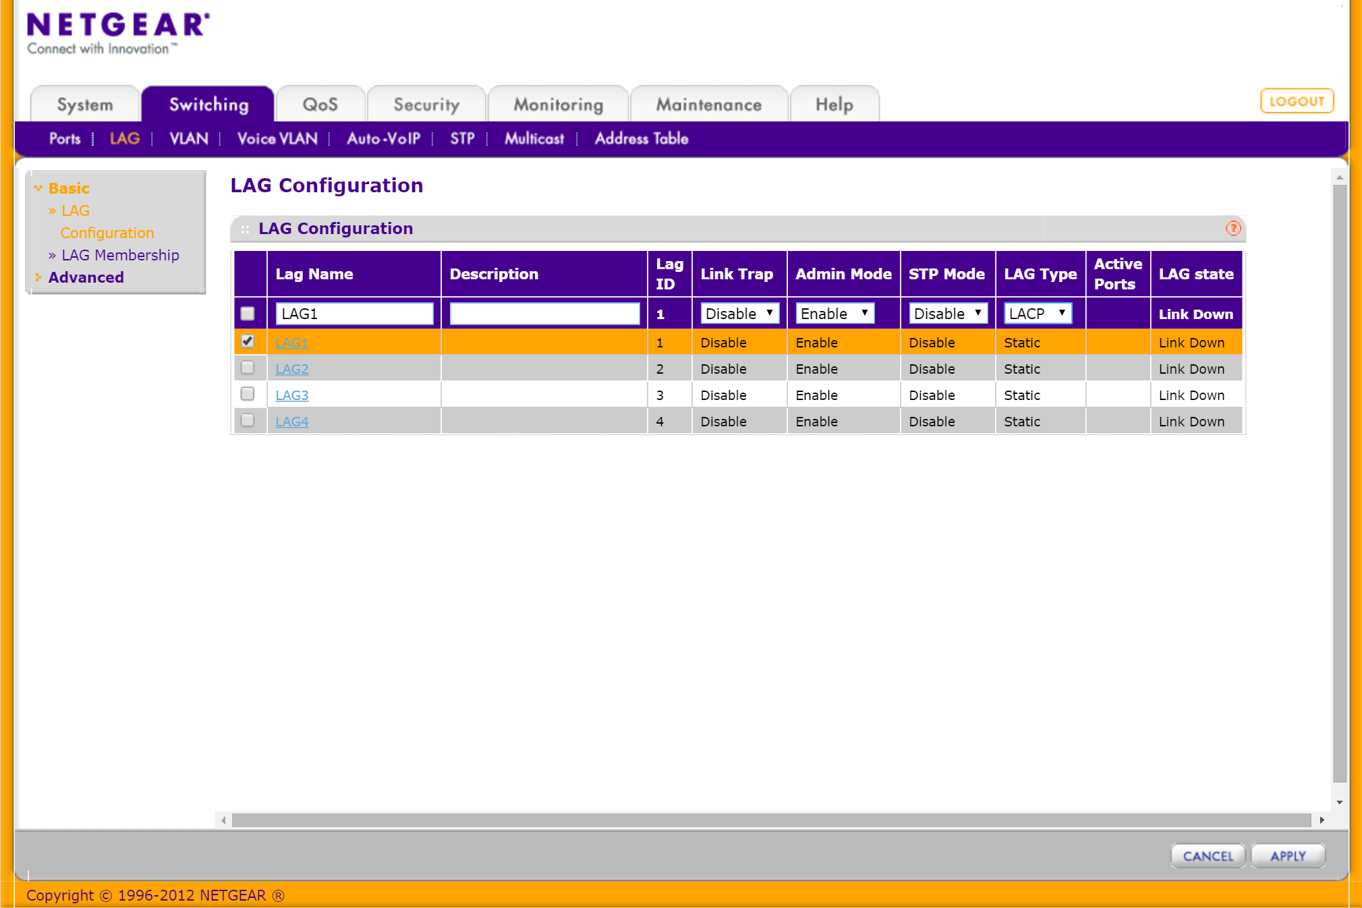Click the LAG Configuration panel grip icon
Screen dimensions: 1362x908
pos(245,229)
